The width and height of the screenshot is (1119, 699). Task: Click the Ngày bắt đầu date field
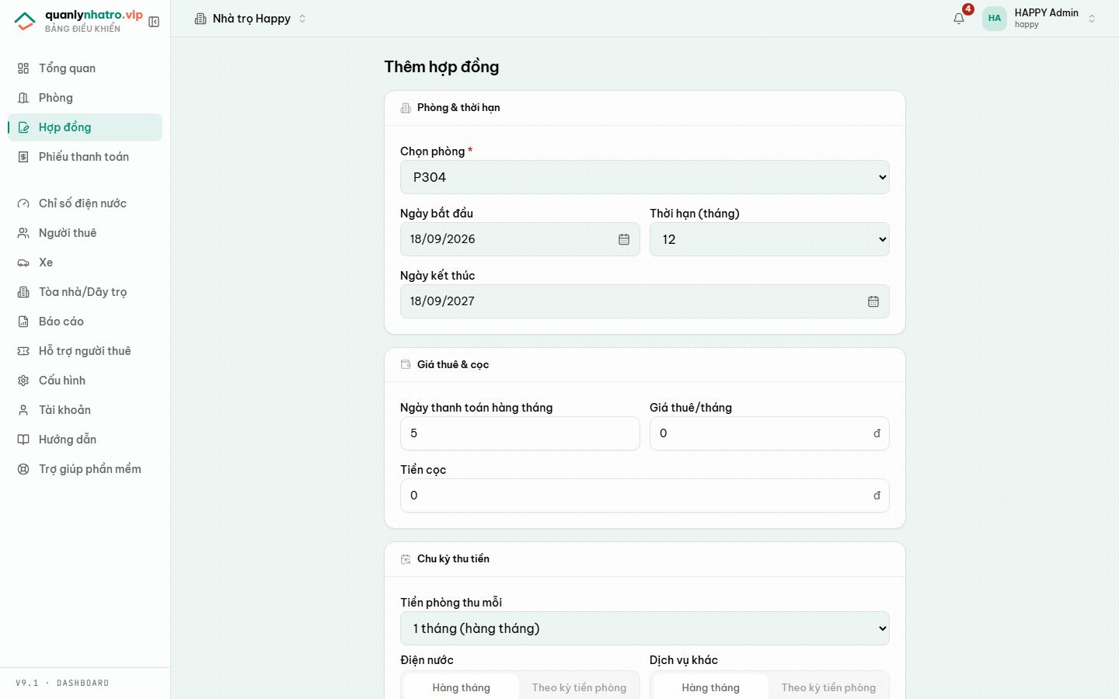point(520,239)
